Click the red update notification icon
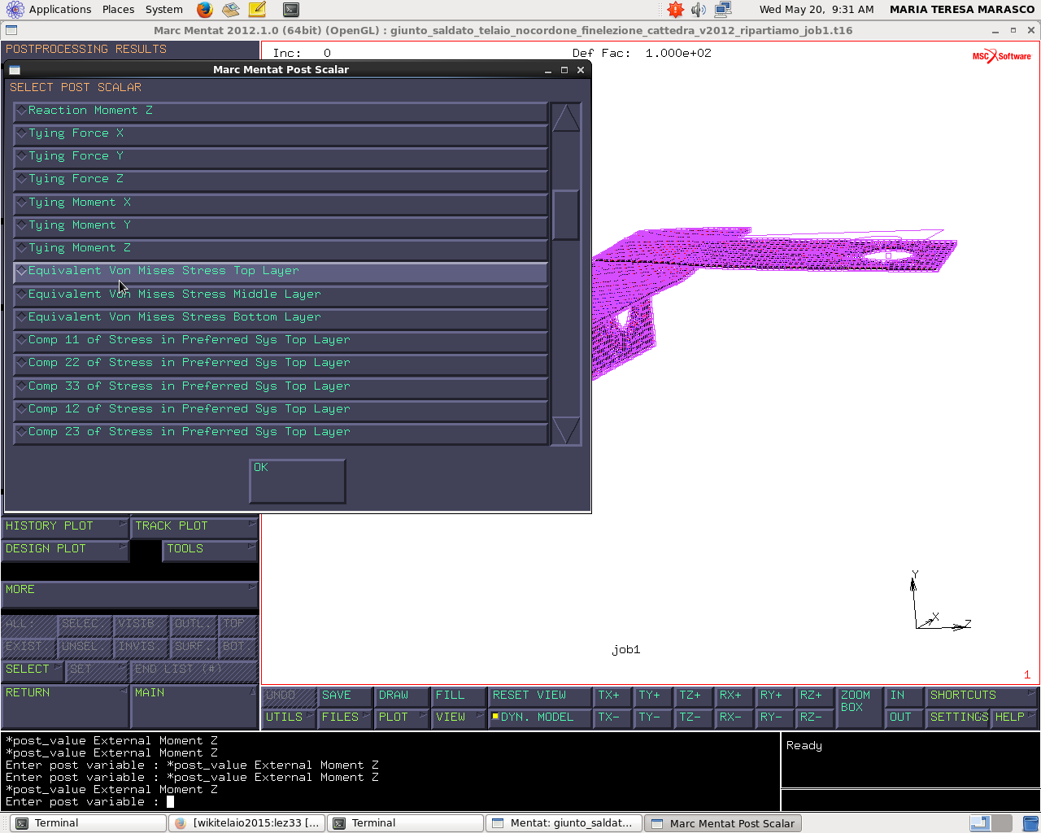 (x=675, y=10)
